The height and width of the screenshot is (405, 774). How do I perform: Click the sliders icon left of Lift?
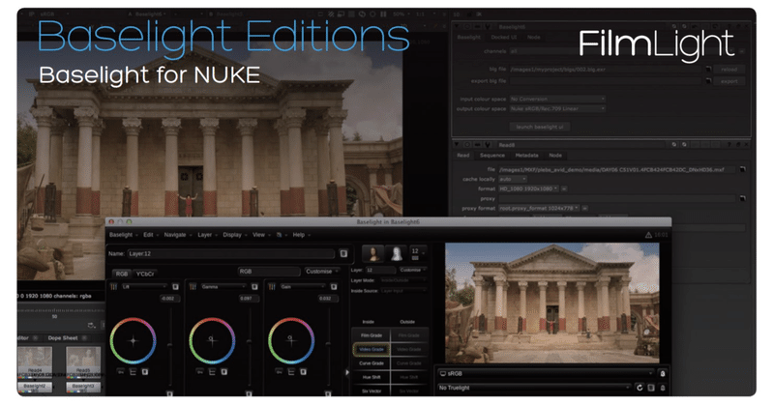point(113,287)
